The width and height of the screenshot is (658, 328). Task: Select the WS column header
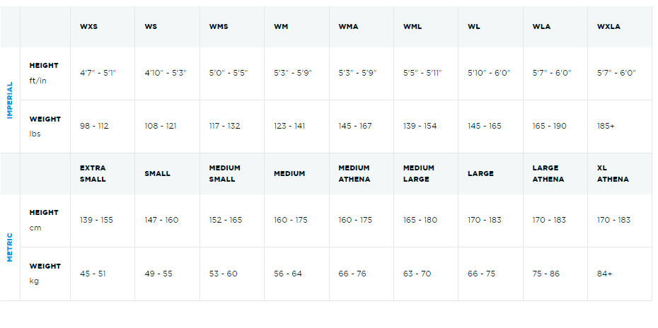tap(151, 27)
